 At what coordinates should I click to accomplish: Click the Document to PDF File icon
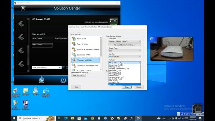[x=74, y=60]
